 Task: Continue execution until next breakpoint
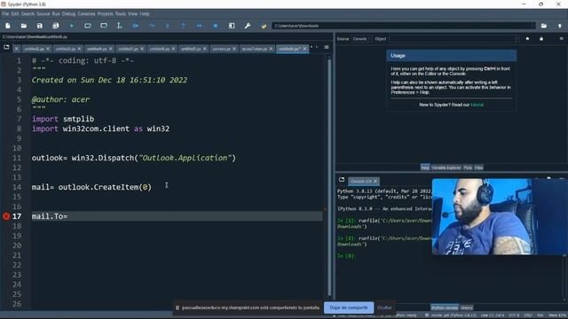199,26
